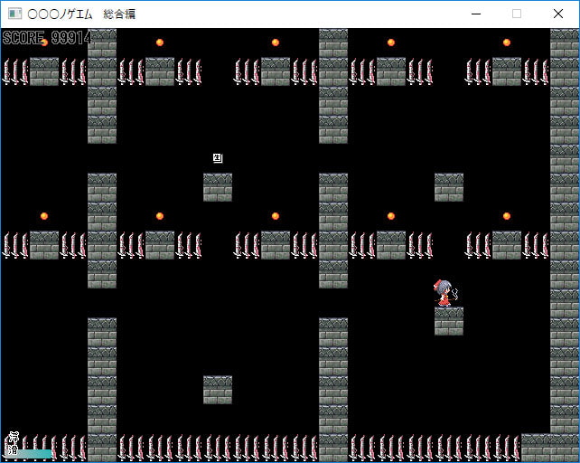
Task: Click the red-bowed player character sprite
Action: [x=444, y=292]
